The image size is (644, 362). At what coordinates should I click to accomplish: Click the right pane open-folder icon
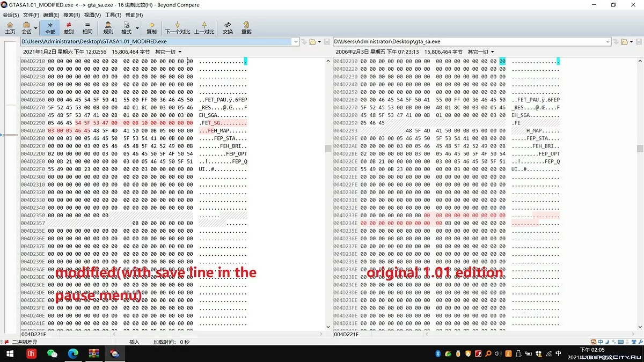click(x=625, y=42)
